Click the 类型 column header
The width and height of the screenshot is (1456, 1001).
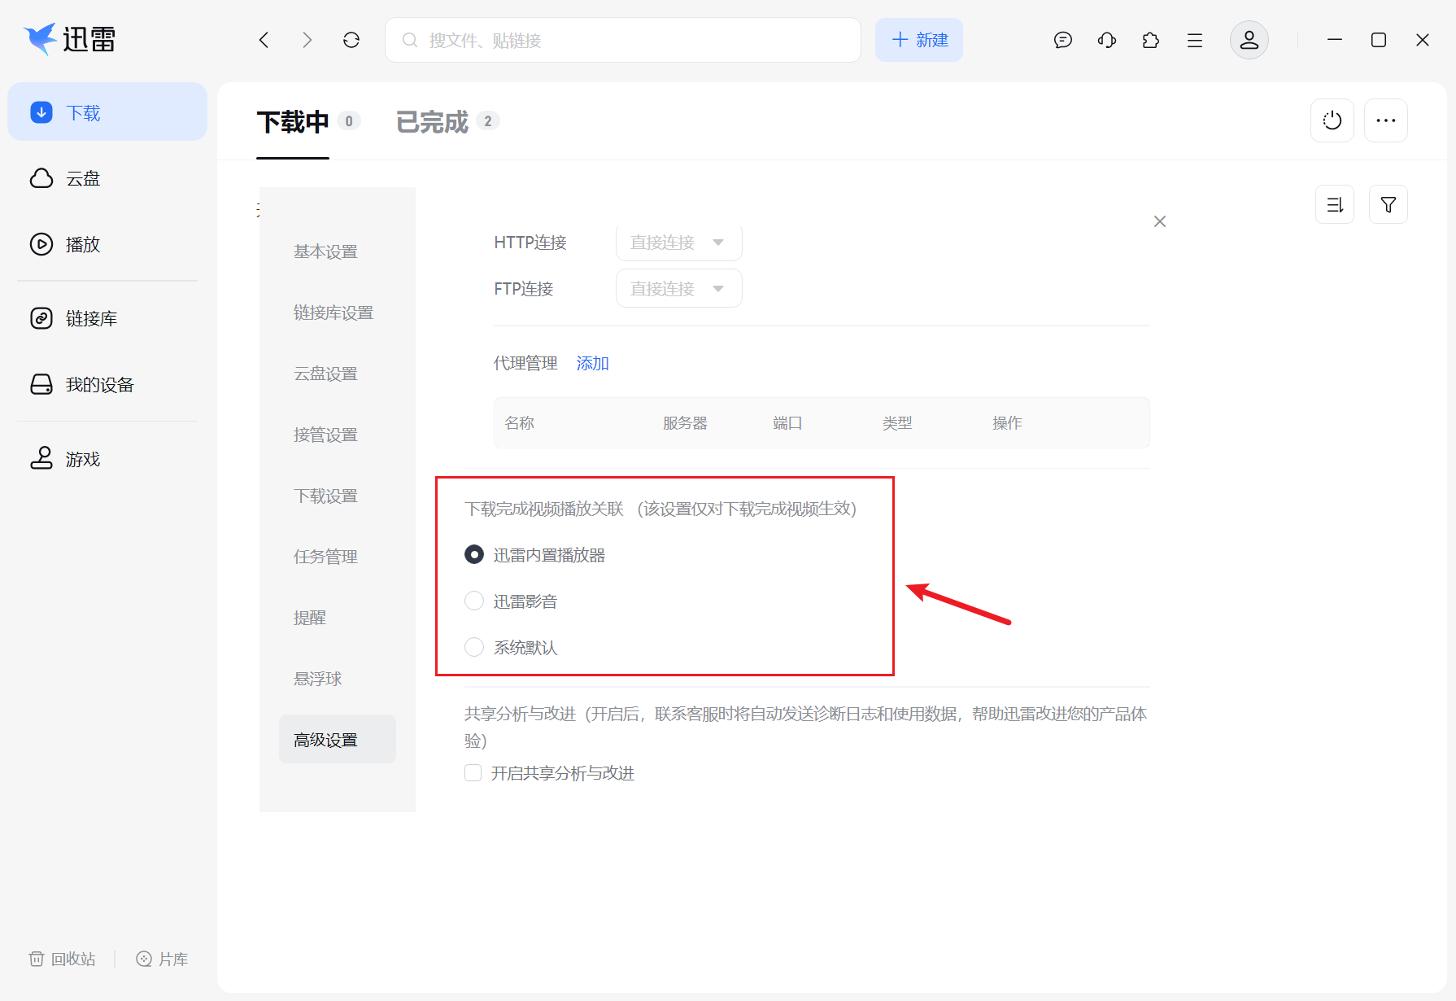tap(897, 422)
